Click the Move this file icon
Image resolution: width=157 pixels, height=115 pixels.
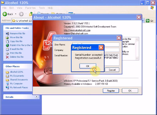(x=7, y=37)
